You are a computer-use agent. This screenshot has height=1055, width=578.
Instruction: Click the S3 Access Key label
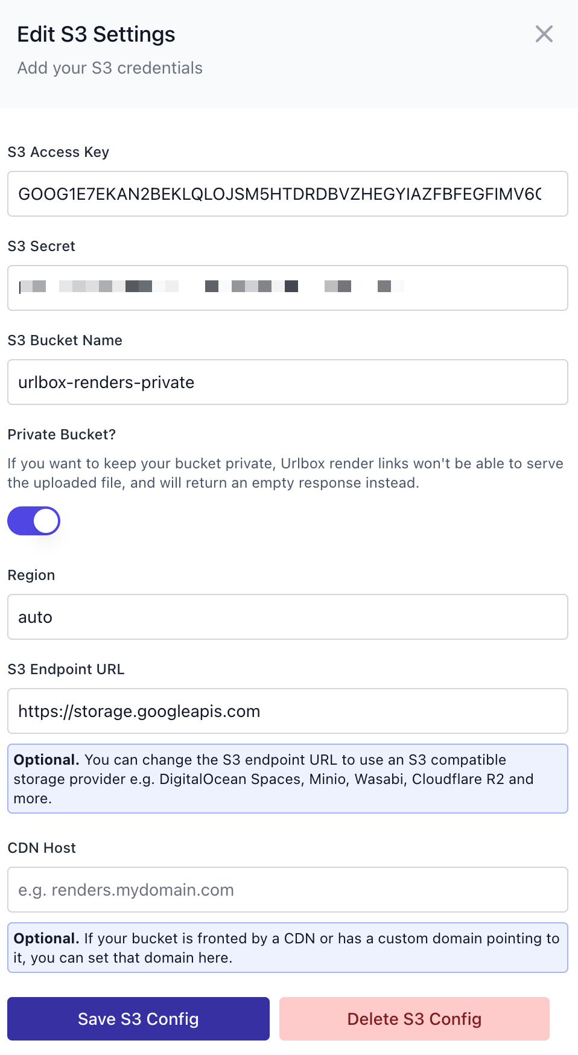(59, 152)
